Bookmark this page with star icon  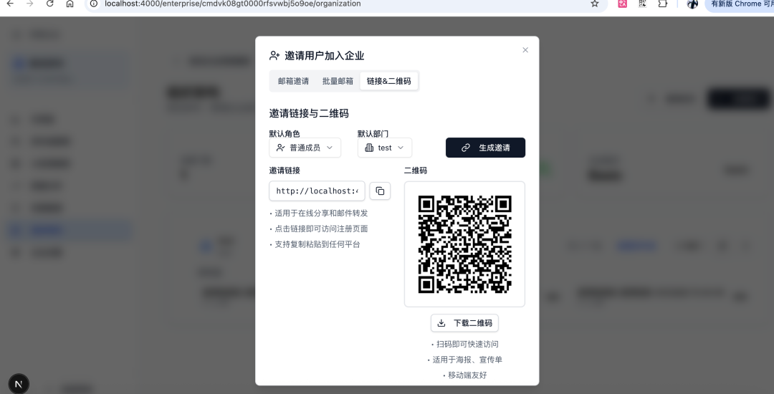pyautogui.click(x=595, y=4)
